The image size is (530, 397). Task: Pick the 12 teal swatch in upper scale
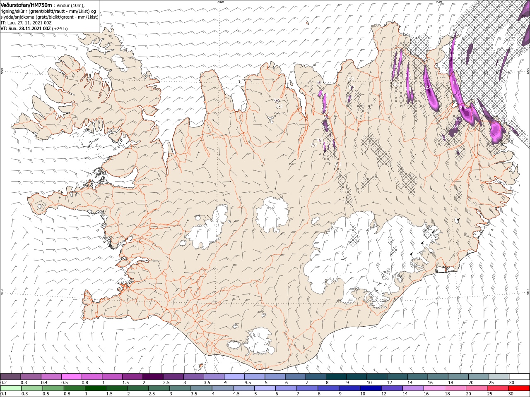click(397, 376)
